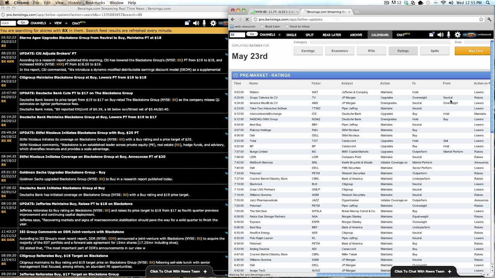Focus the stock search field in left window
The image size is (495, 278).
coord(8,23)
